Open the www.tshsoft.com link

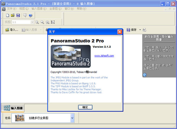(x=104, y=55)
